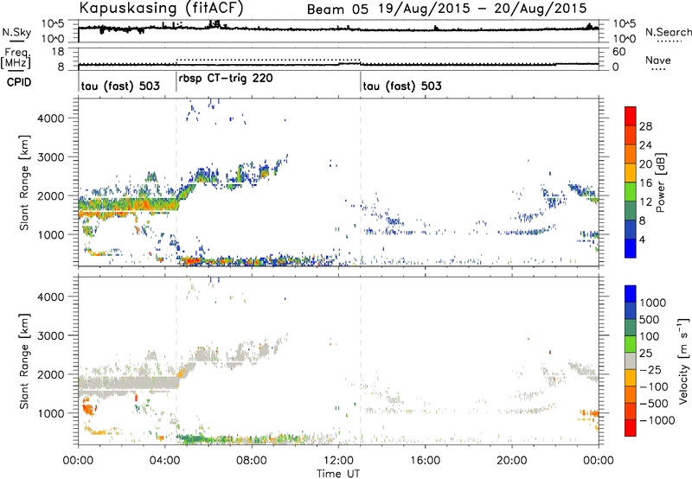Viewport: 692px width, 479px height.
Task: Pick the bright blue bottom power colorbar segment
Action: [x=631, y=248]
